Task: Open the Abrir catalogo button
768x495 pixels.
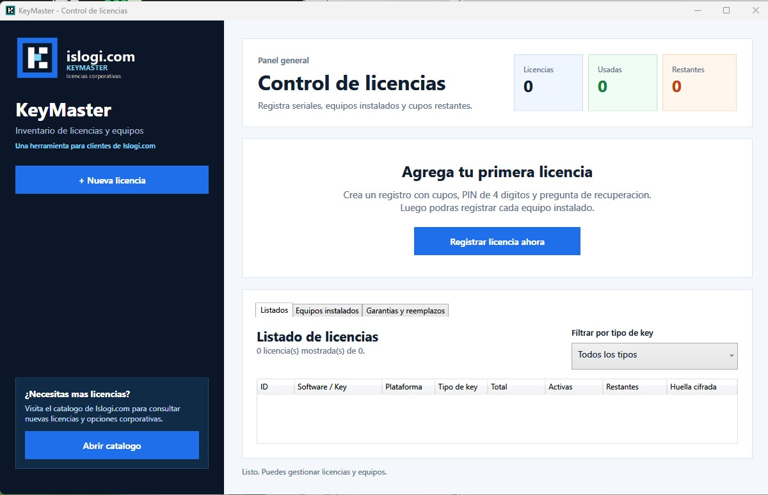Action: [x=112, y=445]
